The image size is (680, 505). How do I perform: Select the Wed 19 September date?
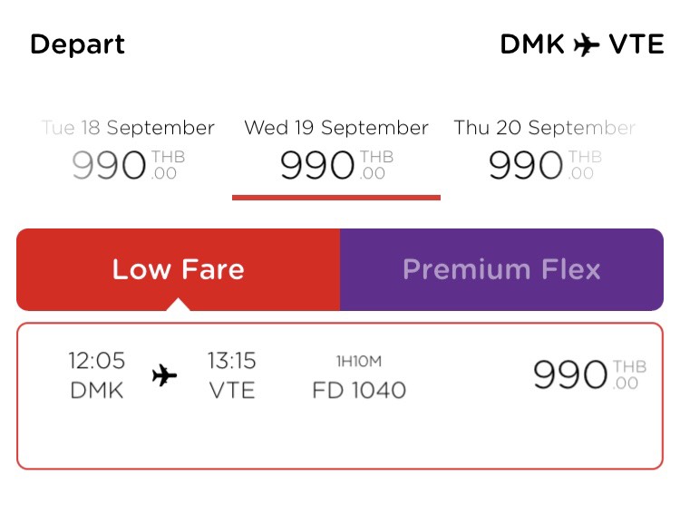pyautogui.click(x=336, y=128)
